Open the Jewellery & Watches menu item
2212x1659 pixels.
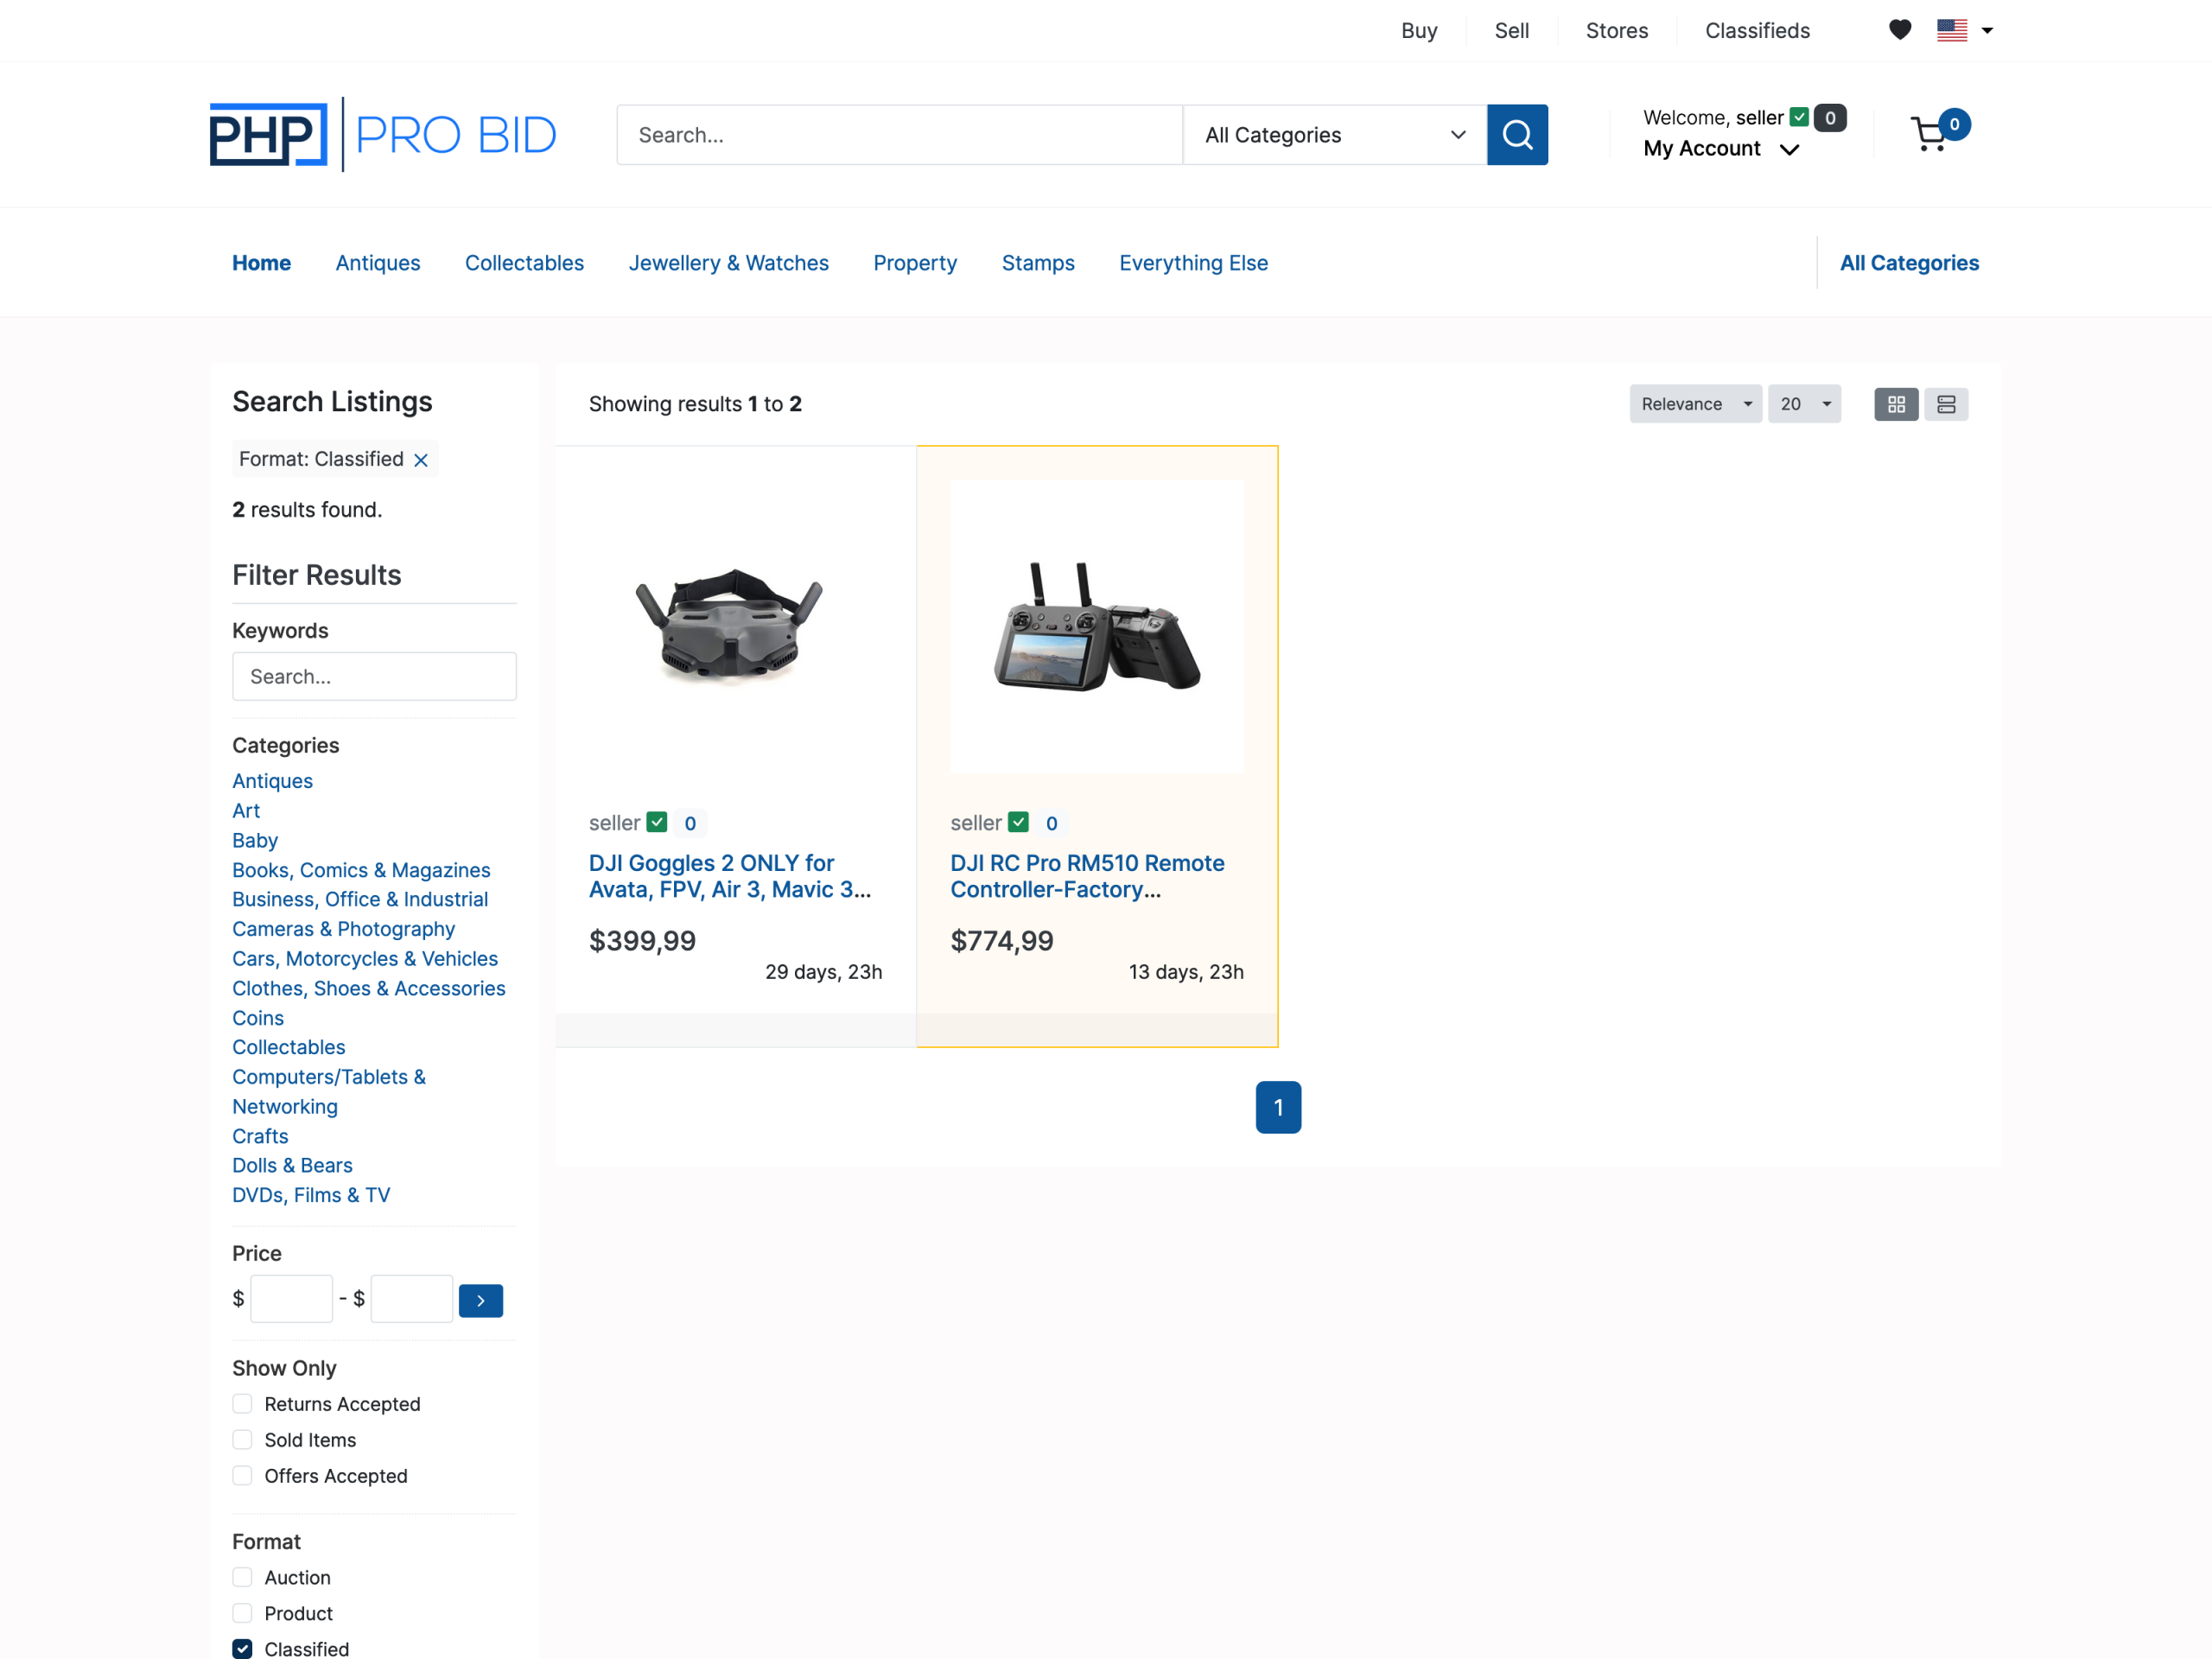pyautogui.click(x=728, y=263)
